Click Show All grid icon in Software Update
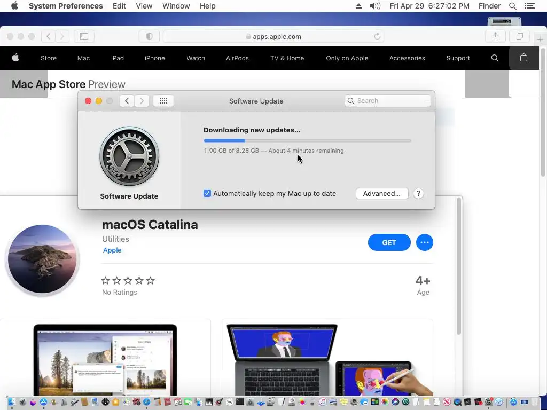Screen dimensions: 547x410 click(x=163, y=101)
